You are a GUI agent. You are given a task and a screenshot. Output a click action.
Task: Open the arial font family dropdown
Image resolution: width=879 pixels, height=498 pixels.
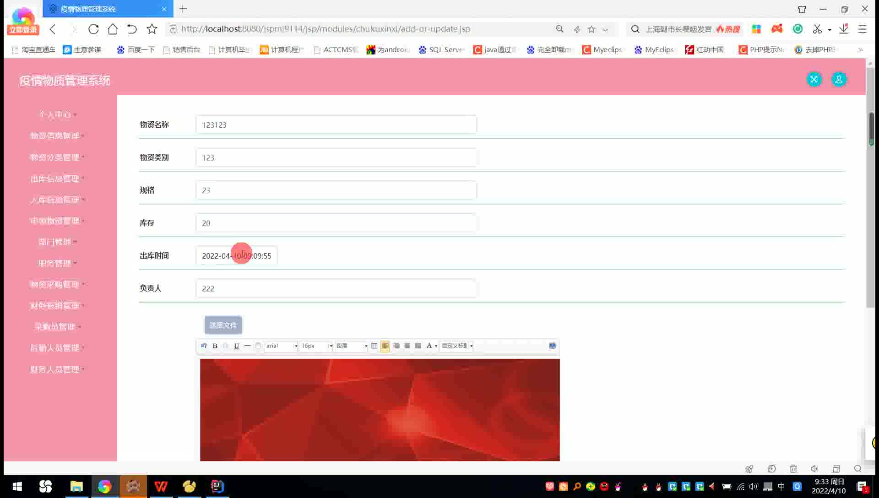click(x=281, y=346)
